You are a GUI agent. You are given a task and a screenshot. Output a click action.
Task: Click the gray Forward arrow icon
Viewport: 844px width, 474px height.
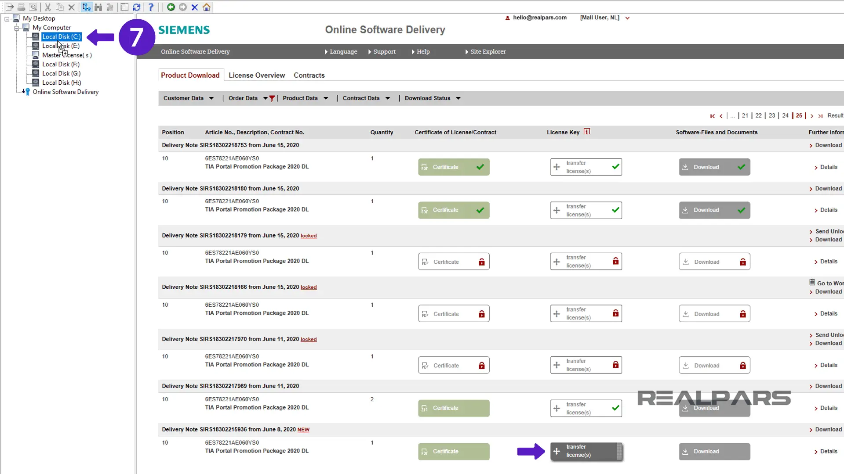[183, 7]
